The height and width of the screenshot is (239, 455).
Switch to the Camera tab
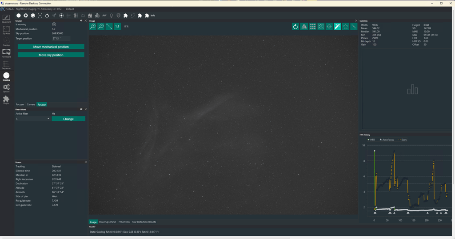tap(31, 104)
